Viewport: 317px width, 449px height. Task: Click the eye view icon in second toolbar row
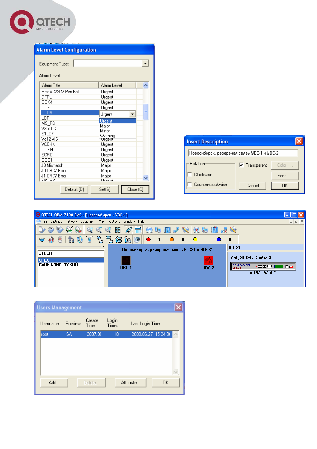137,239
